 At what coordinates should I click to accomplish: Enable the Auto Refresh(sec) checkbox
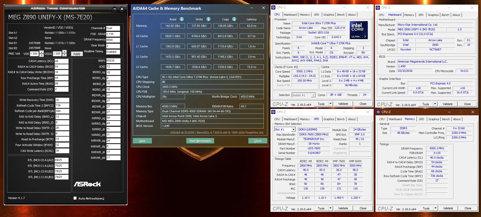(75, 198)
